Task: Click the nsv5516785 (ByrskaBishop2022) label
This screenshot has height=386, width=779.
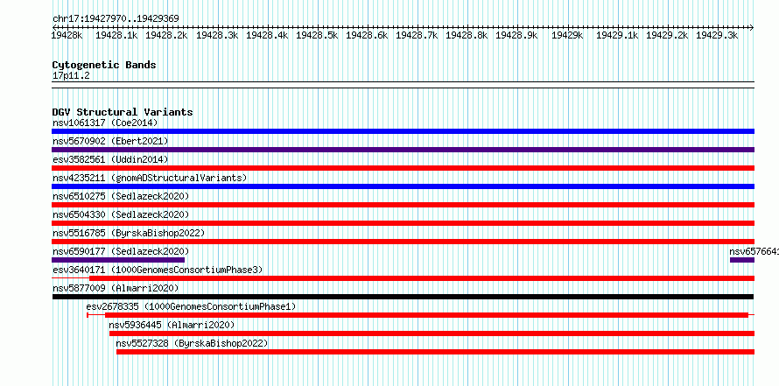Action: click(129, 233)
